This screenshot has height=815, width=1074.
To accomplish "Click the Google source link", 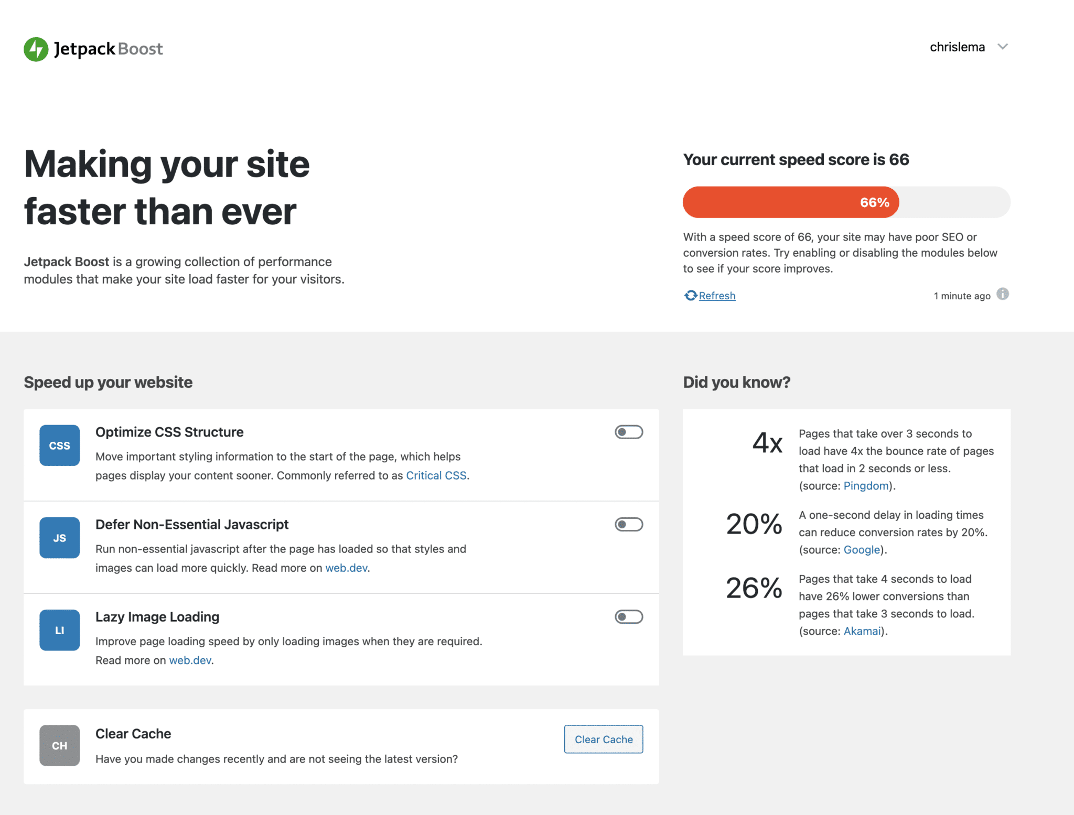I will 862,550.
